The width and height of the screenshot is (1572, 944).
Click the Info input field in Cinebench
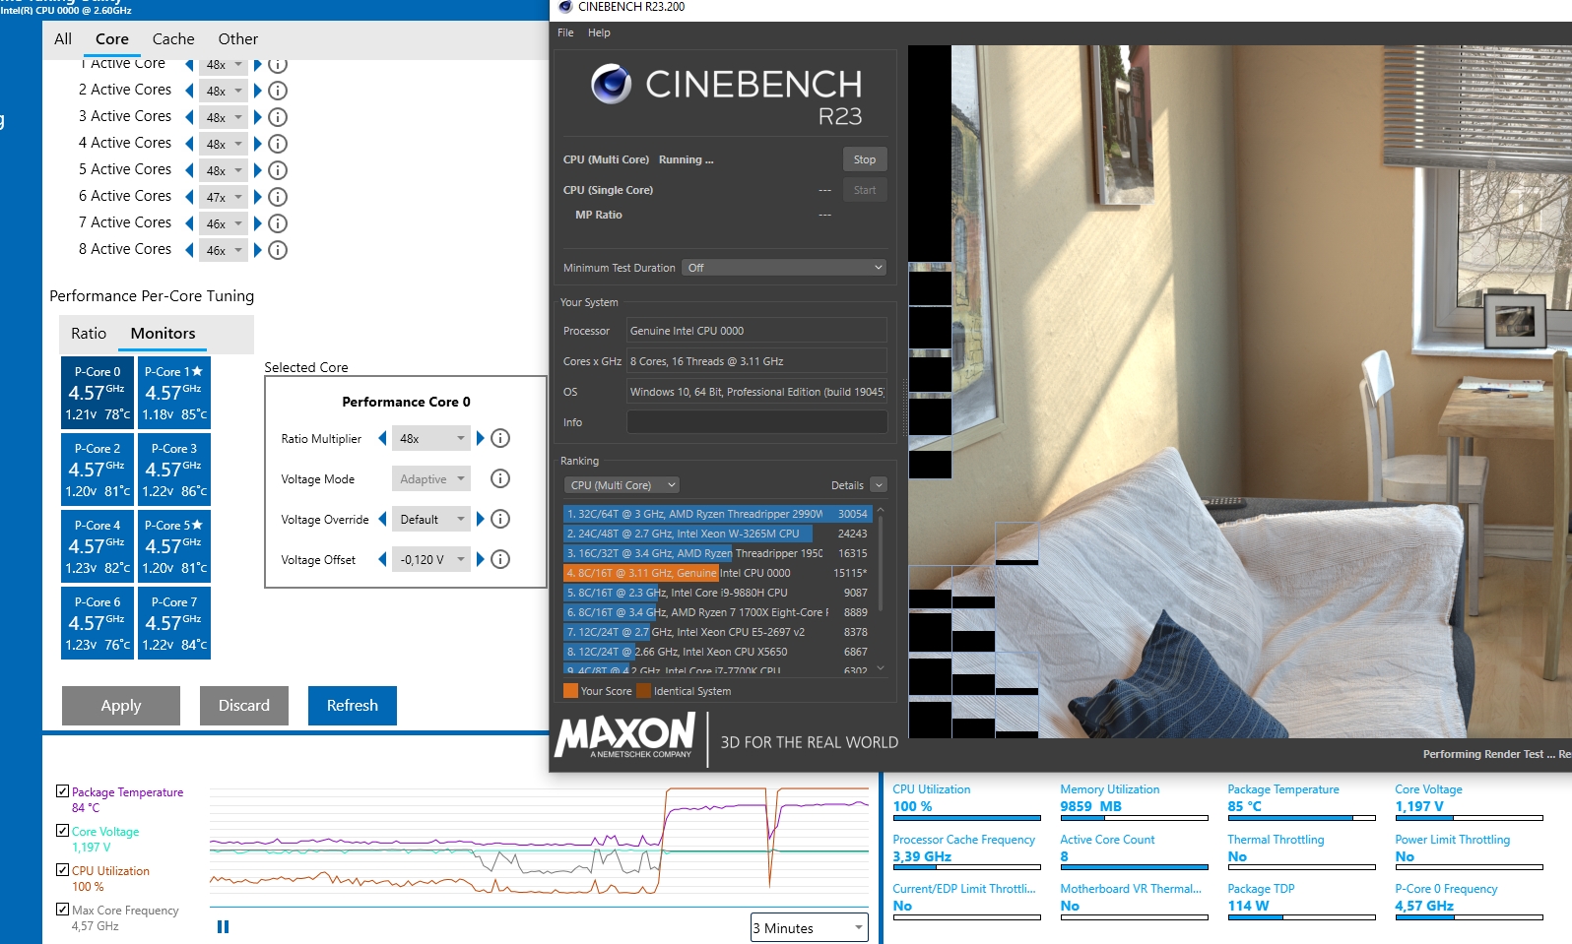756,422
